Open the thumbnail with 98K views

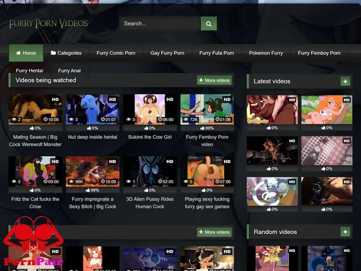[x=93, y=172]
